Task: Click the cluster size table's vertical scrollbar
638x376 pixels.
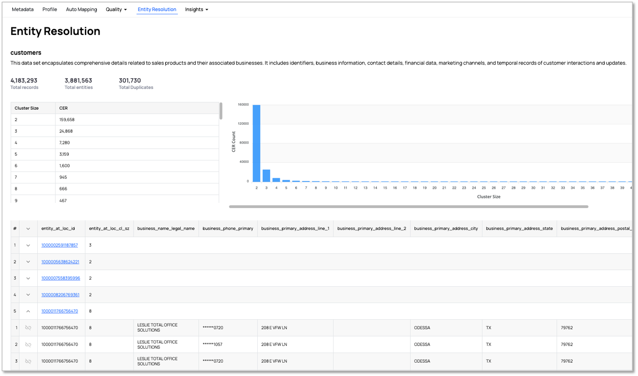Action: 221,111
